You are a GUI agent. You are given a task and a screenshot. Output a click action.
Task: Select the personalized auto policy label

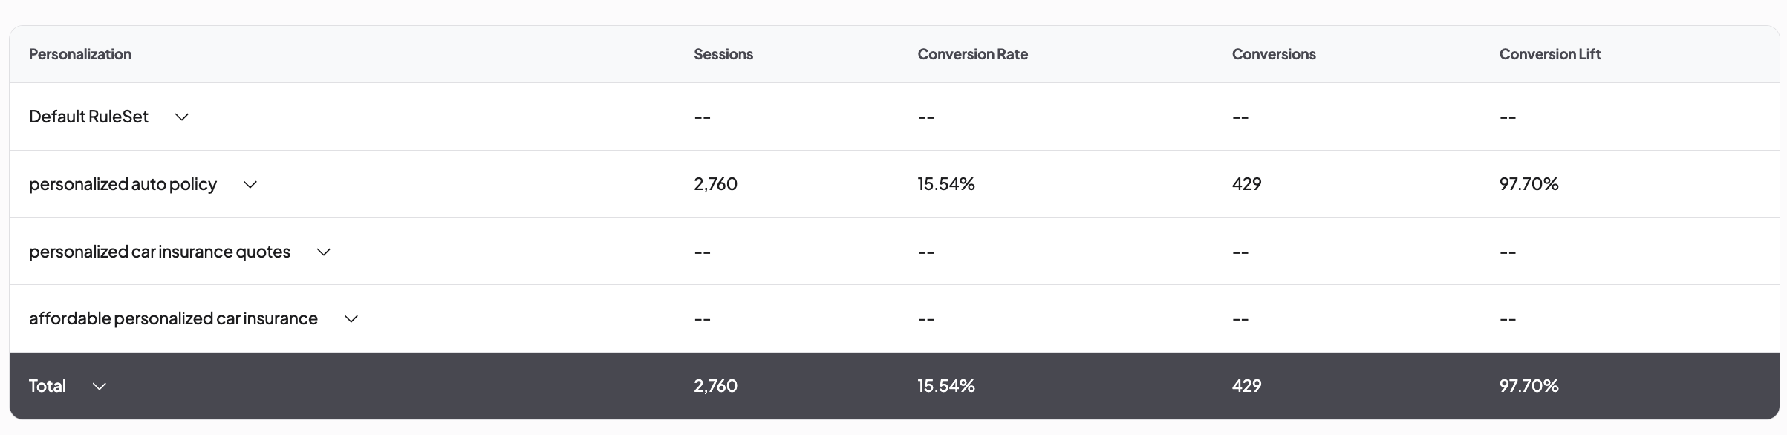point(123,184)
